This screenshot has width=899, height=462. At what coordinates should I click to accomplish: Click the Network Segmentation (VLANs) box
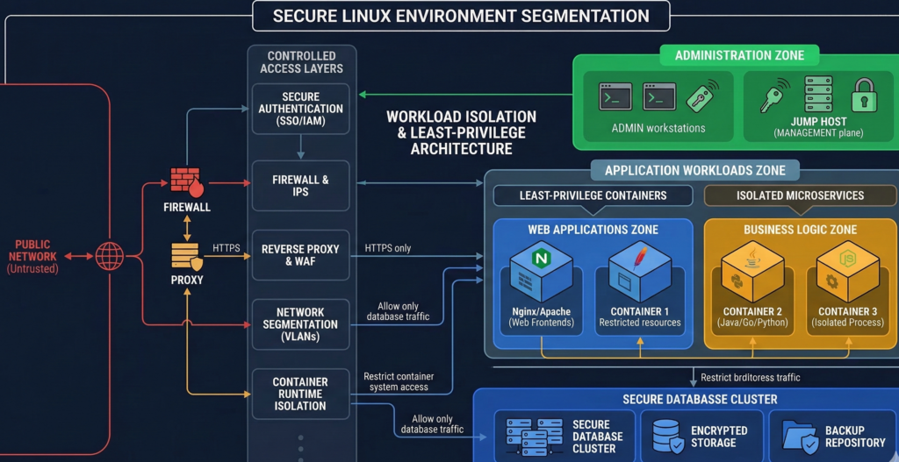click(x=300, y=323)
